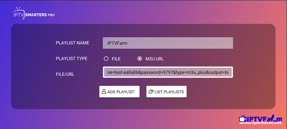
Task: Click the add-user icon on Add Playlist
Action: (x=104, y=92)
